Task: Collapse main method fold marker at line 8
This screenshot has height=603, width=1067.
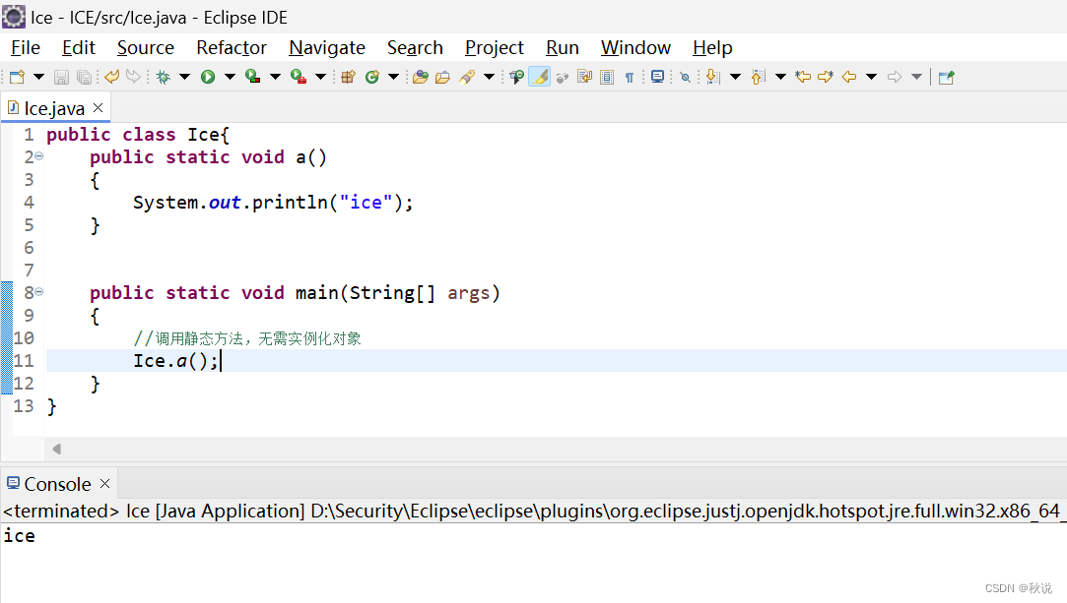Action: click(38, 292)
